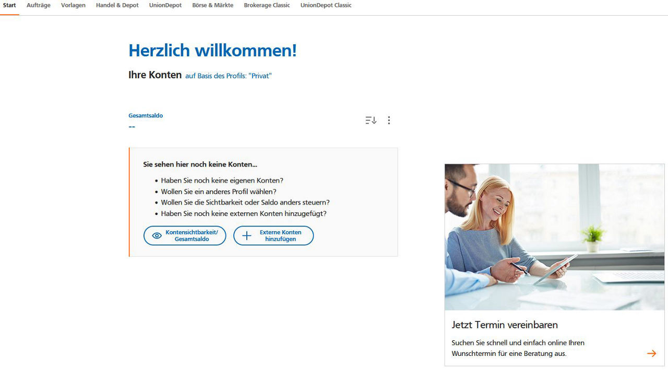Click the Gesamtsaldo '--' value
Viewport: 668px width, 370px height.
pyautogui.click(x=132, y=126)
